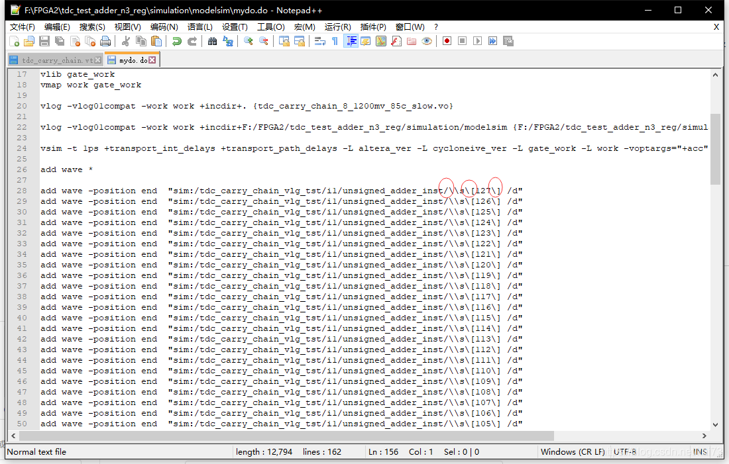Click 'vlib gate_work' text on line 17
Image resolution: width=729 pixels, height=464 pixels.
tap(77, 74)
